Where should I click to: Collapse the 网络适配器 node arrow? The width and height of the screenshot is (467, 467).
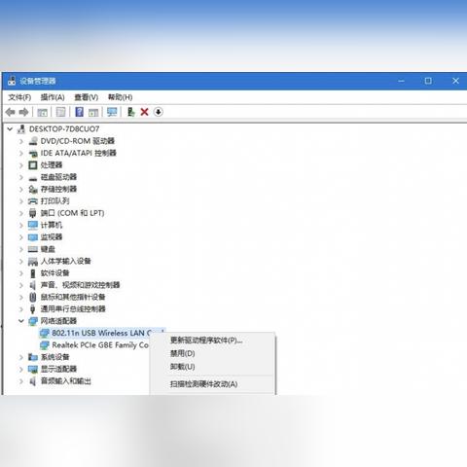[x=21, y=321]
